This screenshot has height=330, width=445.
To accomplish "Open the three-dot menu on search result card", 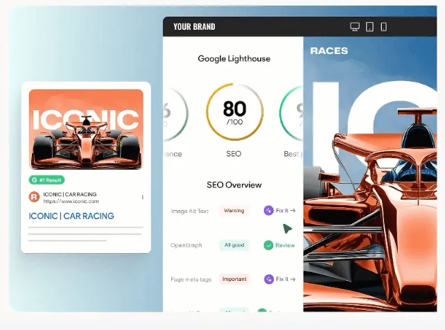I will click(x=143, y=197).
